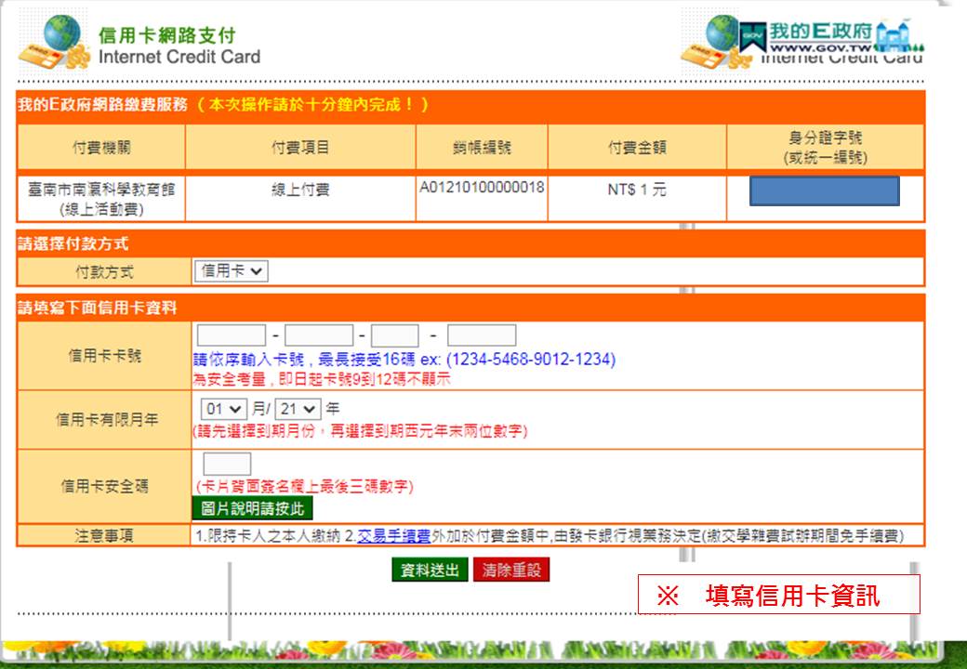This screenshot has height=669, width=967.
Task: Open the 交易手續費 link
Action: 393,536
